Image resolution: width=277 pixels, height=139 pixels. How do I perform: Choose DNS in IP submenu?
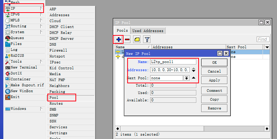tap(71, 45)
